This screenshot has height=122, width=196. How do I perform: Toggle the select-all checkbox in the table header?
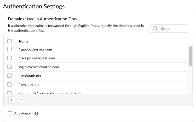(10, 41)
